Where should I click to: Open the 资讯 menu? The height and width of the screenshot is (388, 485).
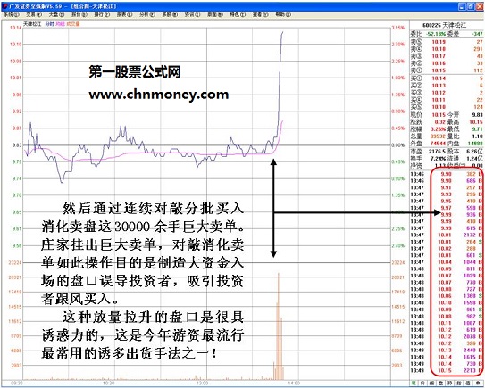tap(192, 14)
